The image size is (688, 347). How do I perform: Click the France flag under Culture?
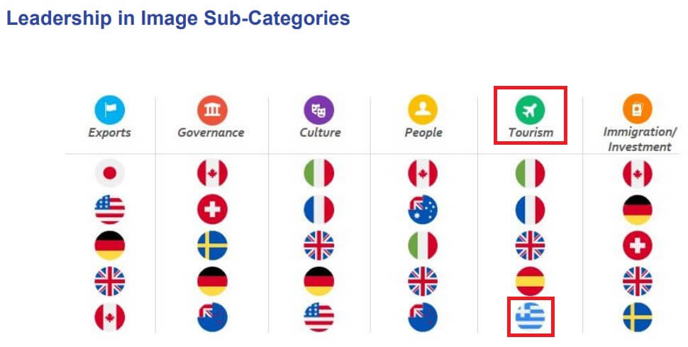click(318, 210)
